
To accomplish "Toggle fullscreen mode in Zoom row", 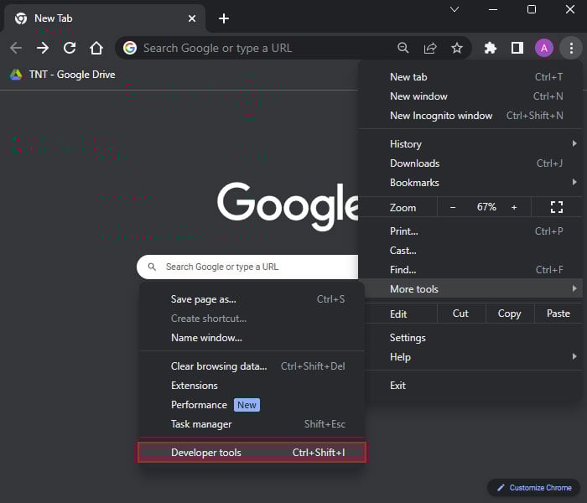I will (556, 207).
